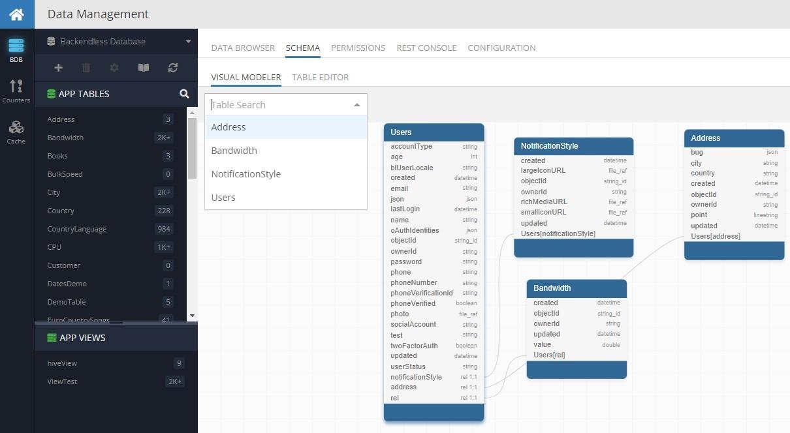The width and height of the screenshot is (790, 433).
Task: Select the Users table header in modeler
Action: pos(434,132)
